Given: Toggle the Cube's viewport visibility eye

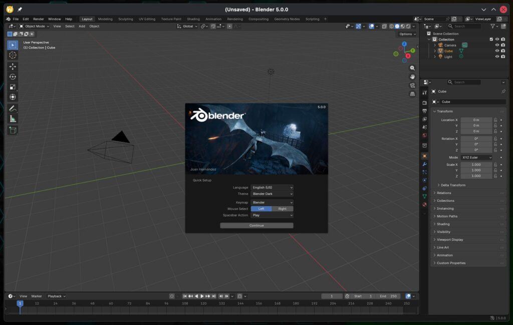Looking at the screenshot, I should (x=496, y=50).
